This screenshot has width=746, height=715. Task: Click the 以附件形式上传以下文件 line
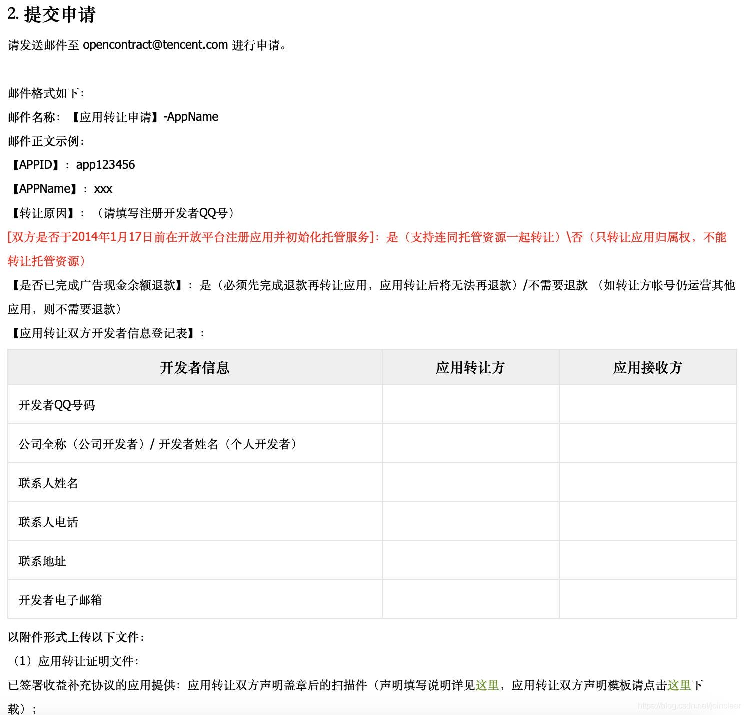[76, 637]
